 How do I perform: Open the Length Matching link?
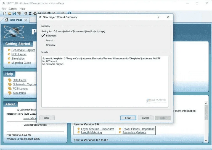coord(91,132)
